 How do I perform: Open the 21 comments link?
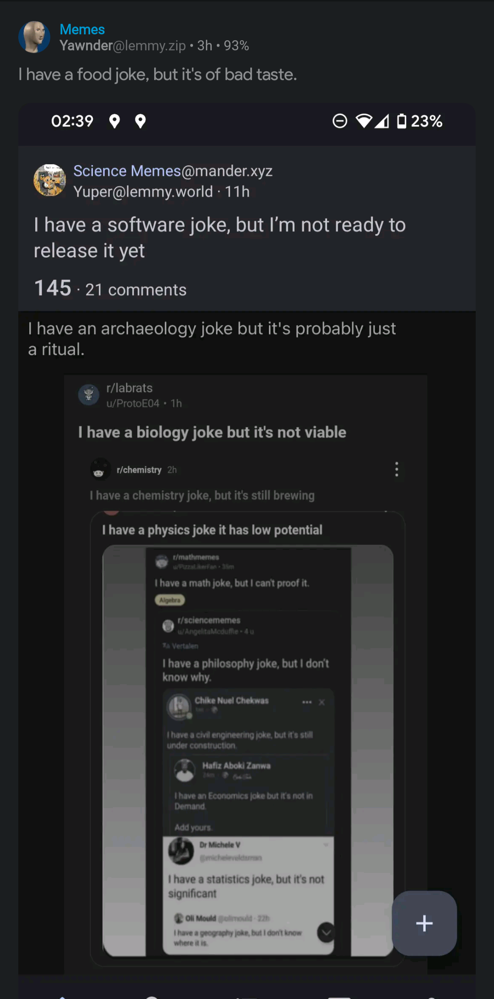point(136,290)
